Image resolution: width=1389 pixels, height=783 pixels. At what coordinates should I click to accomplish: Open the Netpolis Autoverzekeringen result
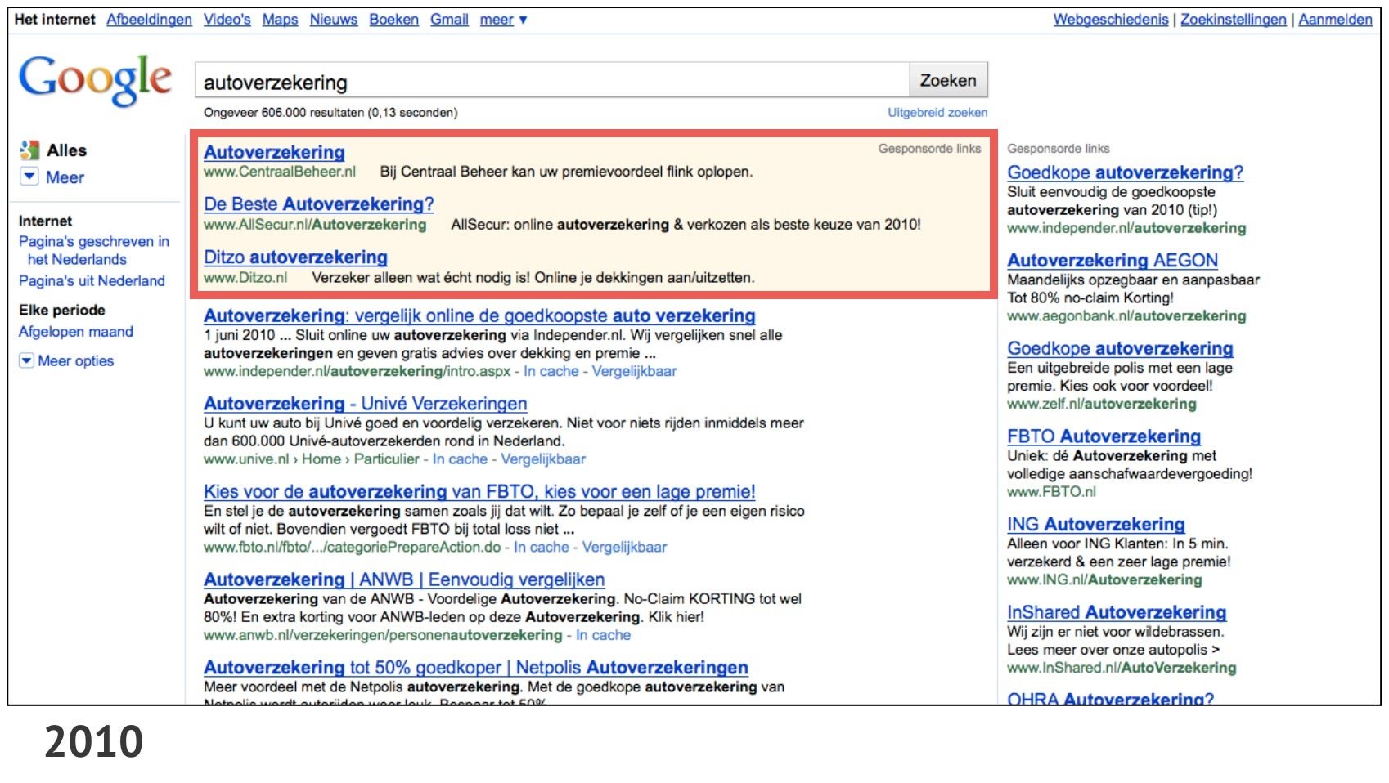(476, 668)
